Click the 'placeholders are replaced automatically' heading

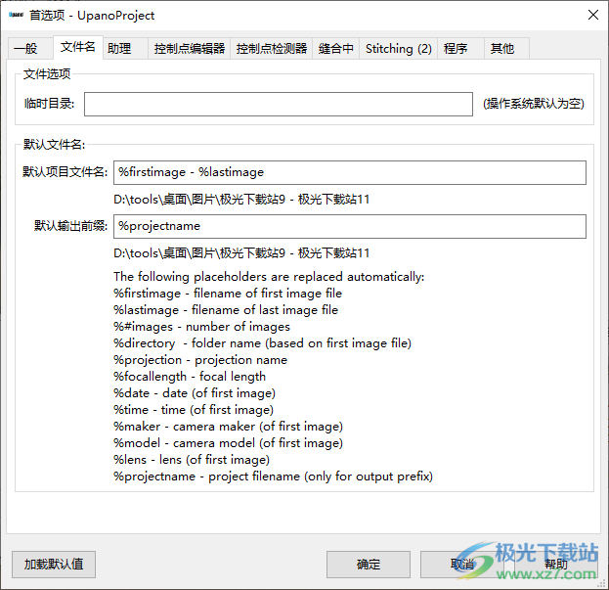click(269, 277)
